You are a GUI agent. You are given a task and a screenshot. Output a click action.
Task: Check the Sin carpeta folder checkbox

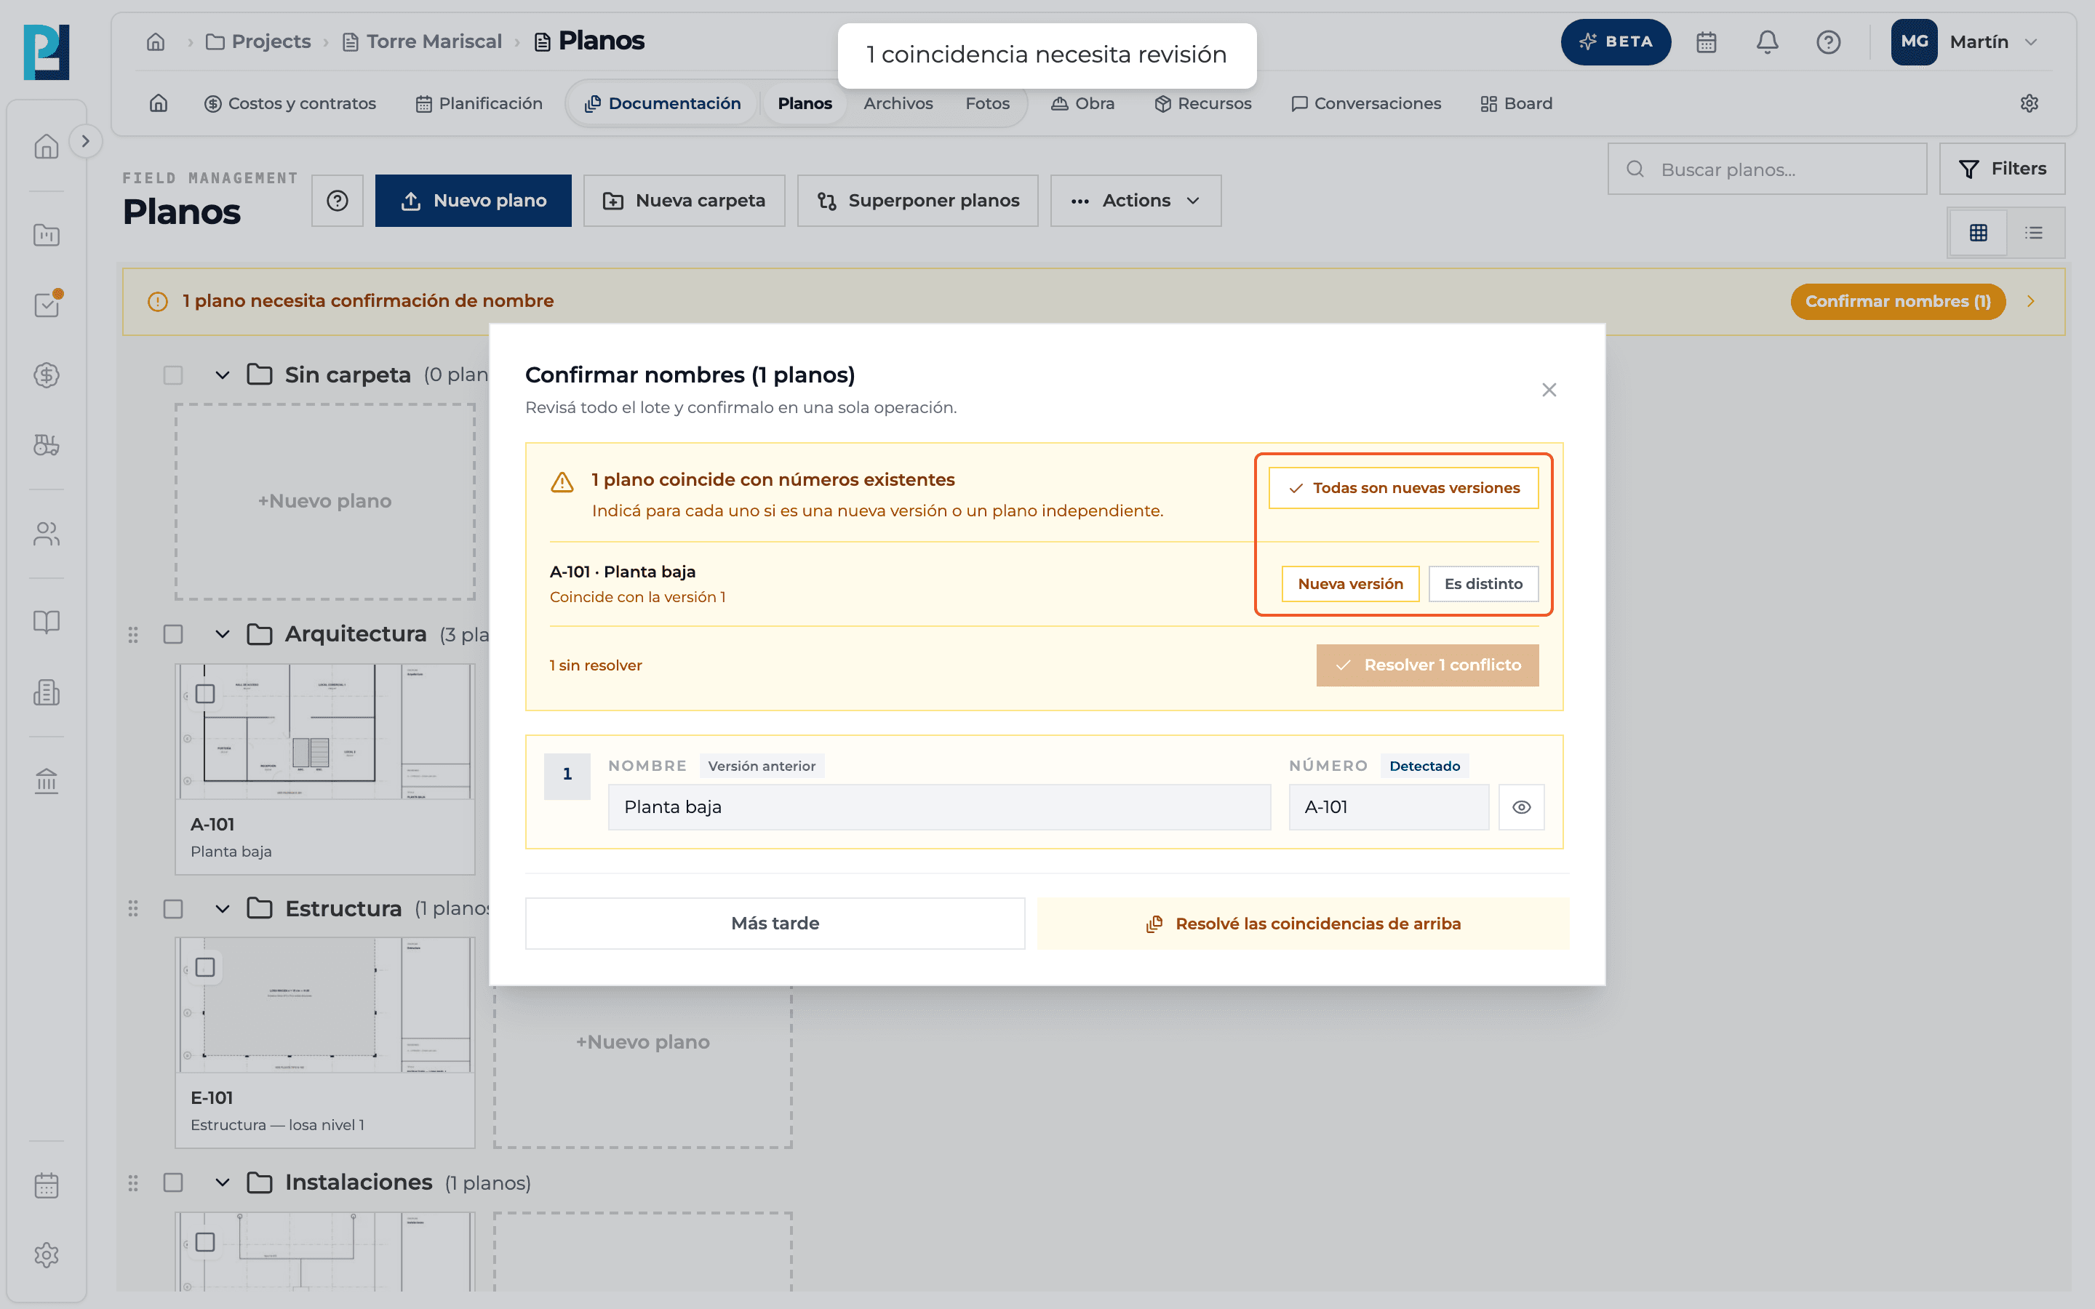(173, 375)
